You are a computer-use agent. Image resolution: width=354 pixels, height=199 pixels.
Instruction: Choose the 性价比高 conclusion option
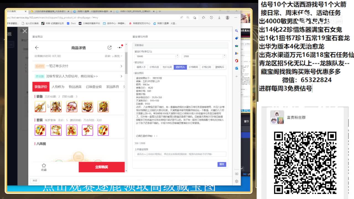(167, 67)
